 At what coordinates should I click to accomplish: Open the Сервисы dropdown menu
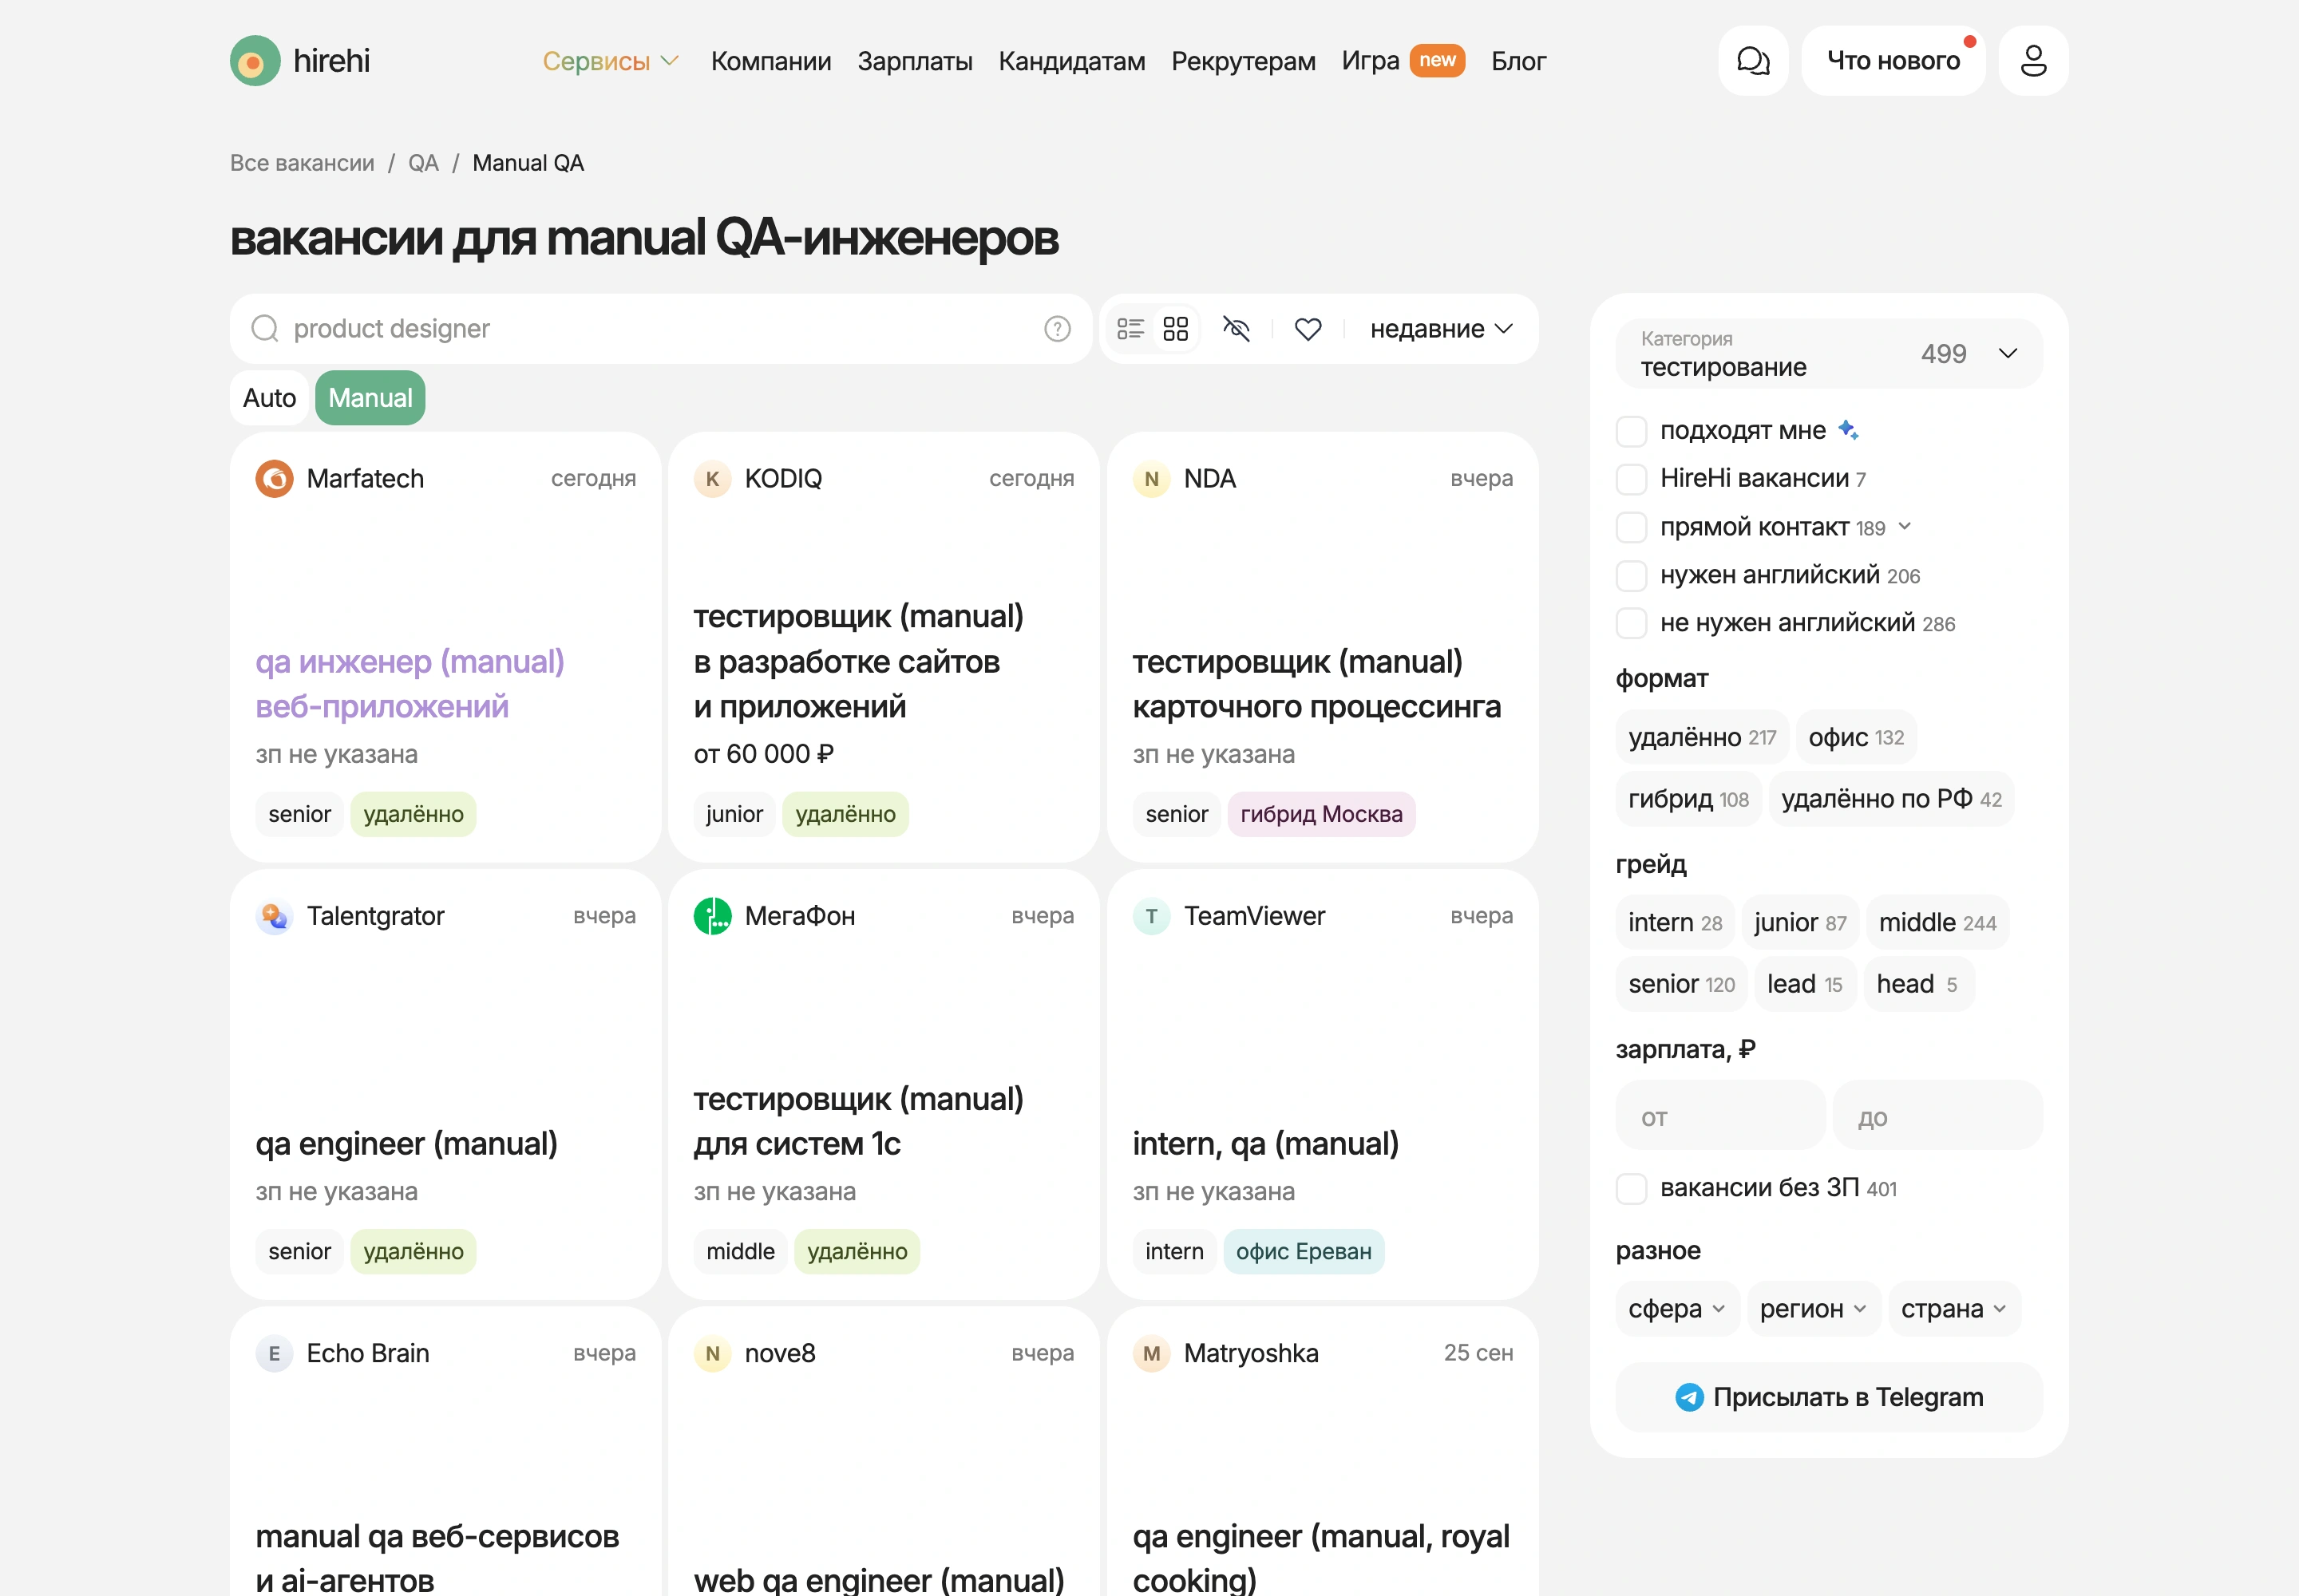(610, 61)
